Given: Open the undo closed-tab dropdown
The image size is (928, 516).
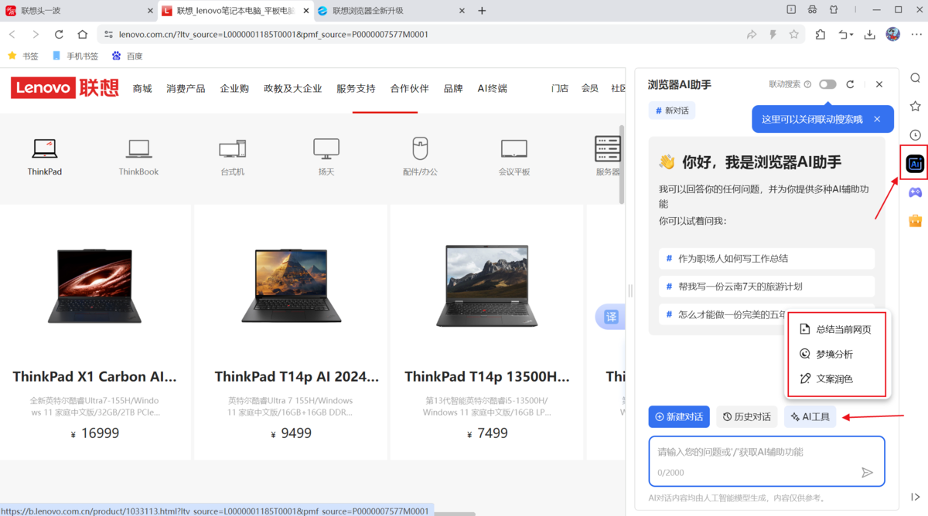Looking at the screenshot, I should [x=846, y=34].
